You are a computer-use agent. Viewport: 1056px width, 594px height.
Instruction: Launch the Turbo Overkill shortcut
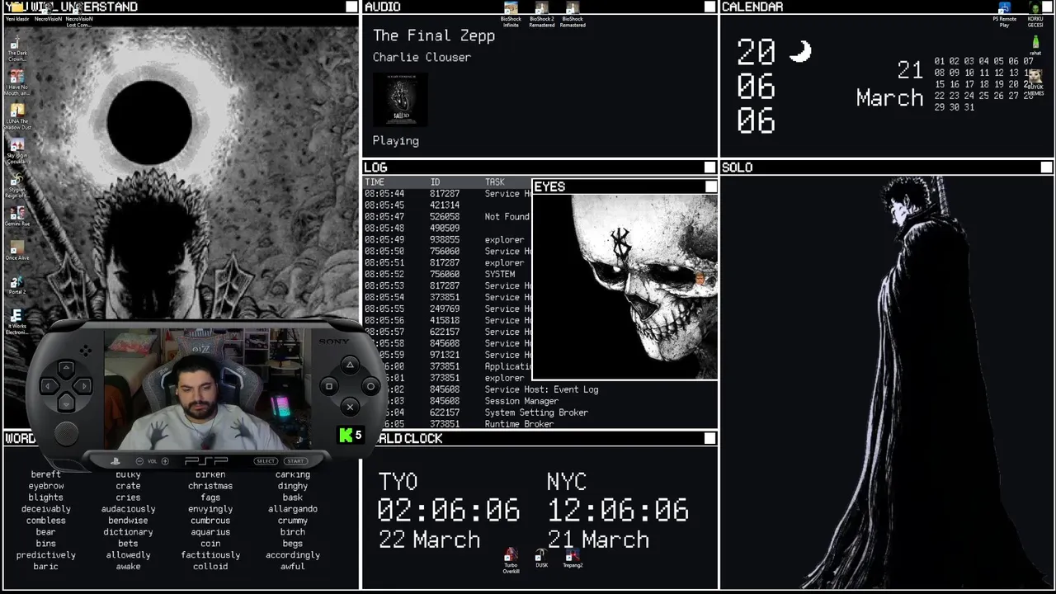(x=511, y=561)
